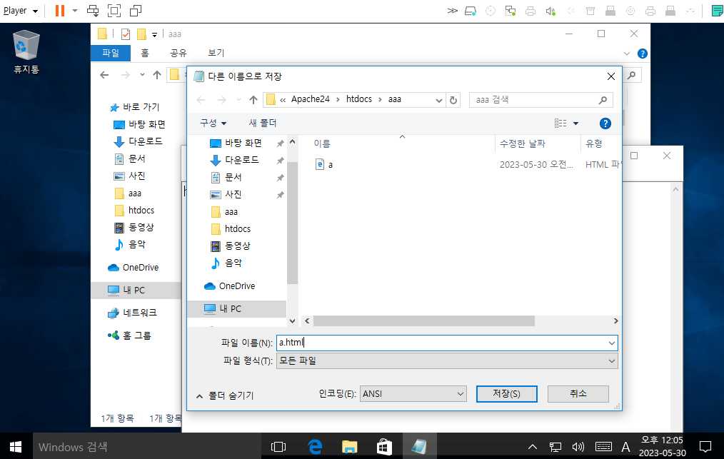Open the dropdown arrow beside the pause button
Screen dimensions: 724x459
click(75, 11)
